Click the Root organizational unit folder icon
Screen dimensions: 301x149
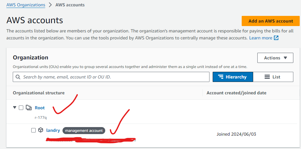(x=29, y=108)
